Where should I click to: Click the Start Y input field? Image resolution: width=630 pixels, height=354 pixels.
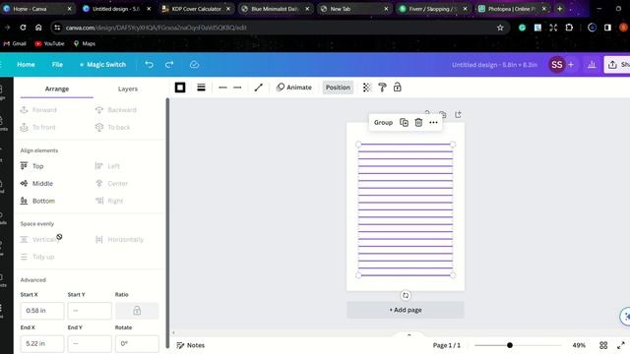click(x=90, y=311)
